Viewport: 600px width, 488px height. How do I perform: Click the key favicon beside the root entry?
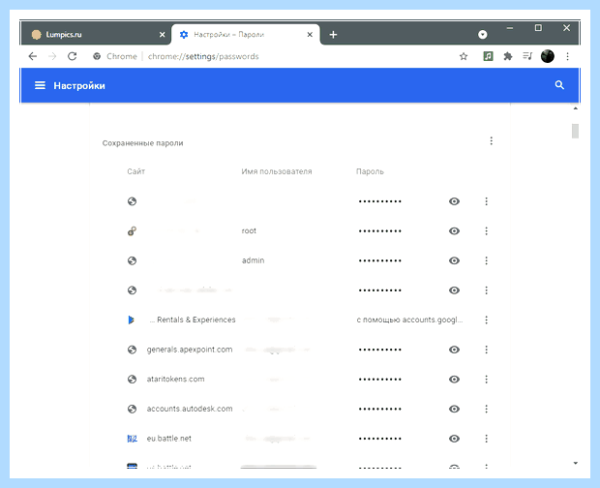click(132, 230)
